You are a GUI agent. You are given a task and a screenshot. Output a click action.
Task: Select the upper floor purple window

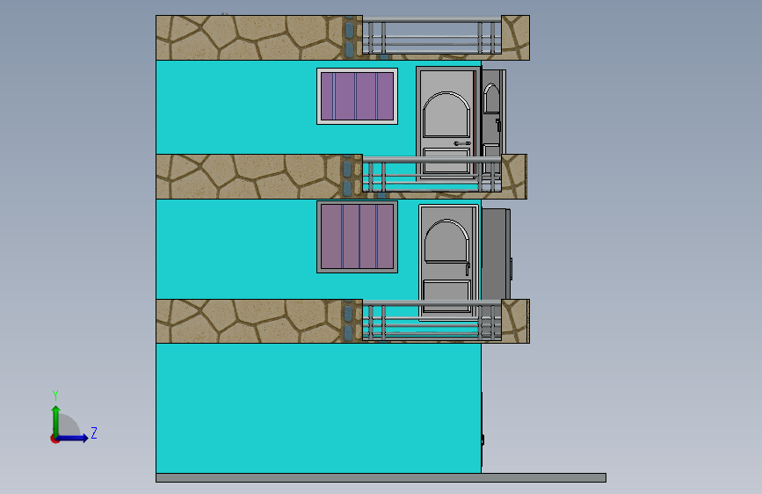(x=357, y=97)
